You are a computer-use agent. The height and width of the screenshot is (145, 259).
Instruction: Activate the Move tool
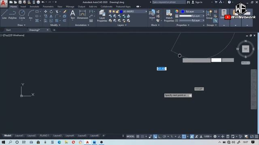45,12
